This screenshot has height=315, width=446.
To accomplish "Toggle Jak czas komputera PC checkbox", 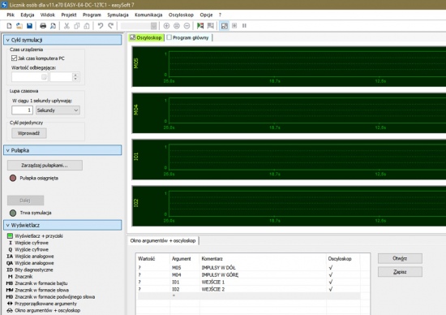I will tap(14, 58).
